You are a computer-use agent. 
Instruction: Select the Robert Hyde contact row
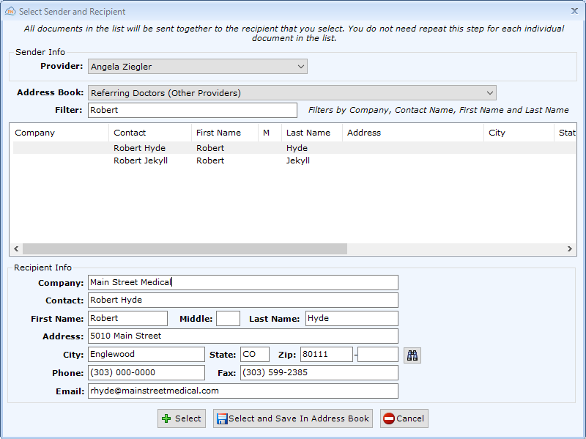[220, 147]
